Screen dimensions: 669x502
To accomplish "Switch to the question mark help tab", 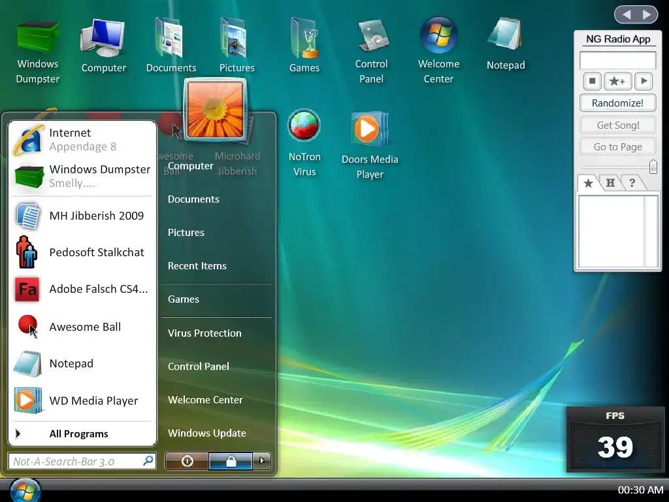I will point(632,183).
